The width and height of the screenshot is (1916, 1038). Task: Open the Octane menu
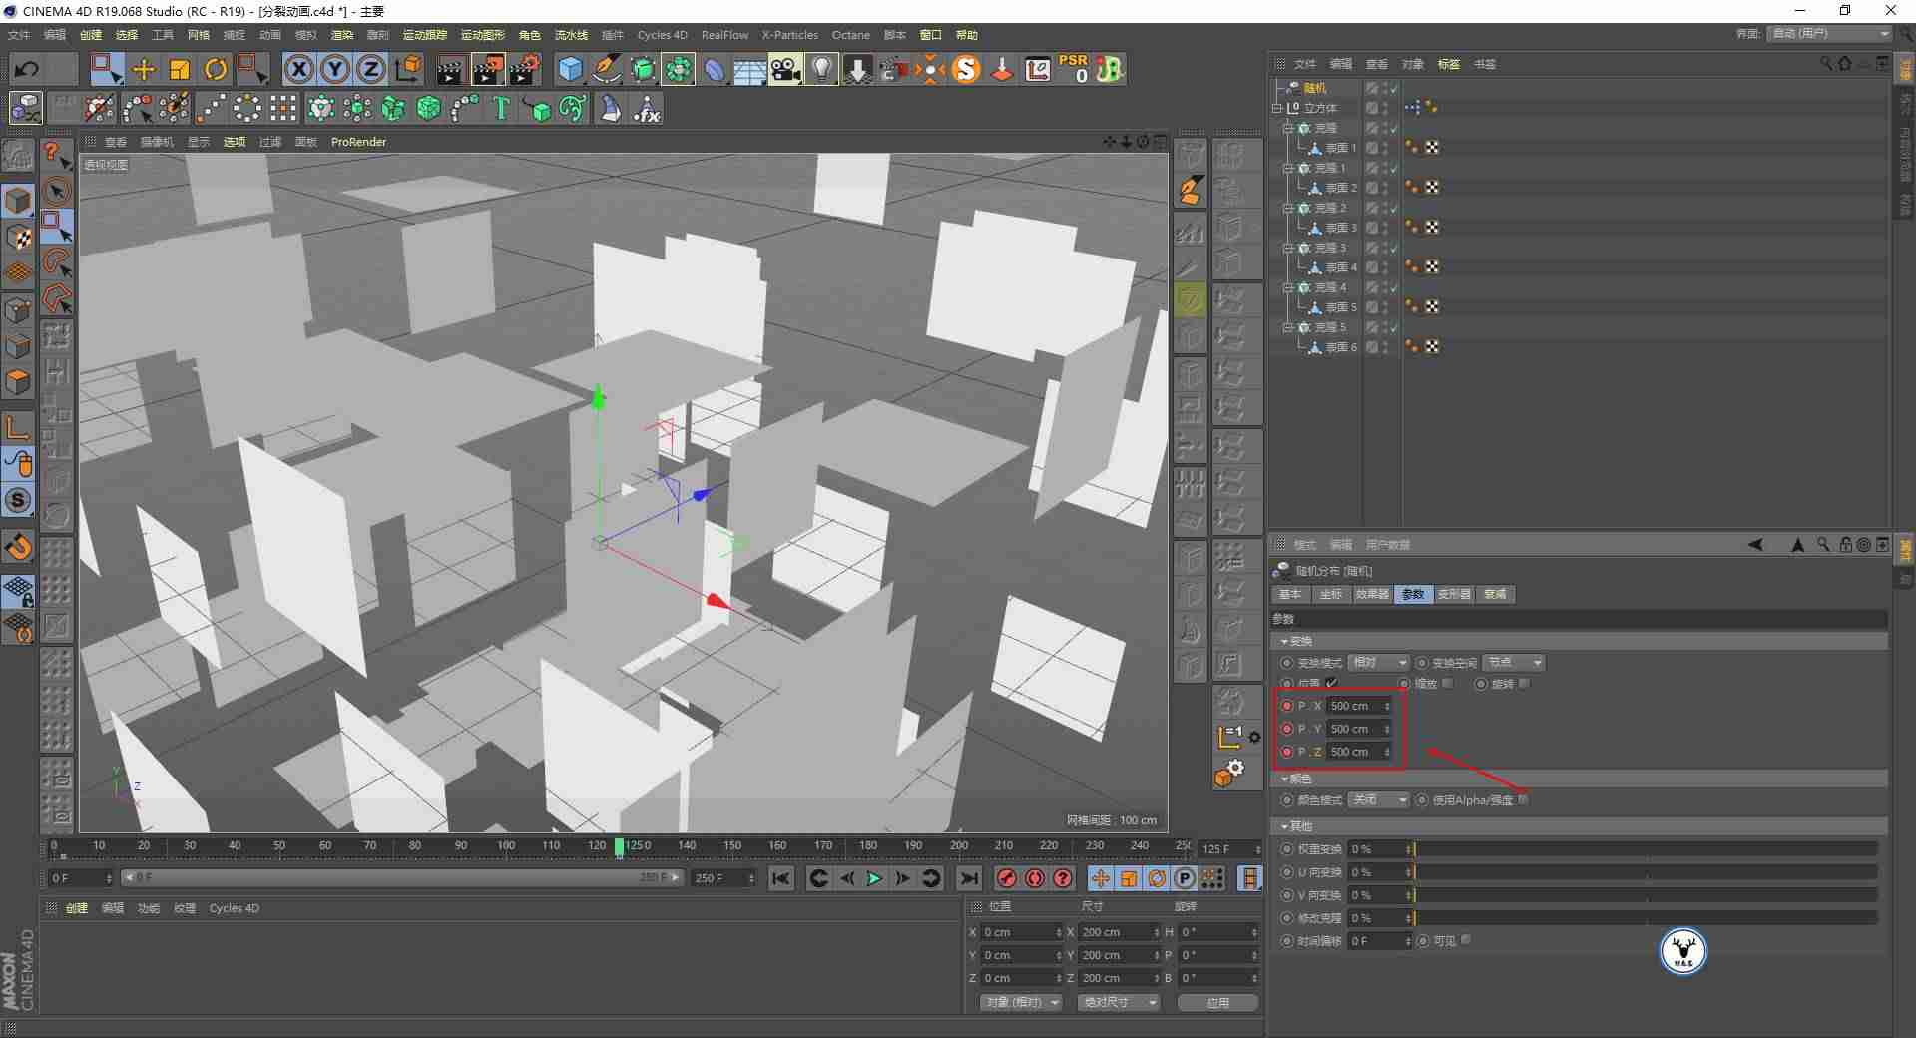tap(851, 35)
